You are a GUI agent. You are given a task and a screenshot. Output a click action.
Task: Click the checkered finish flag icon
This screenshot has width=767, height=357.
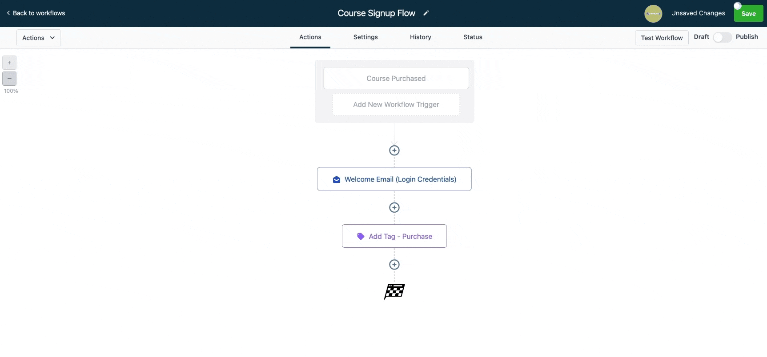(x=394, y=292)
